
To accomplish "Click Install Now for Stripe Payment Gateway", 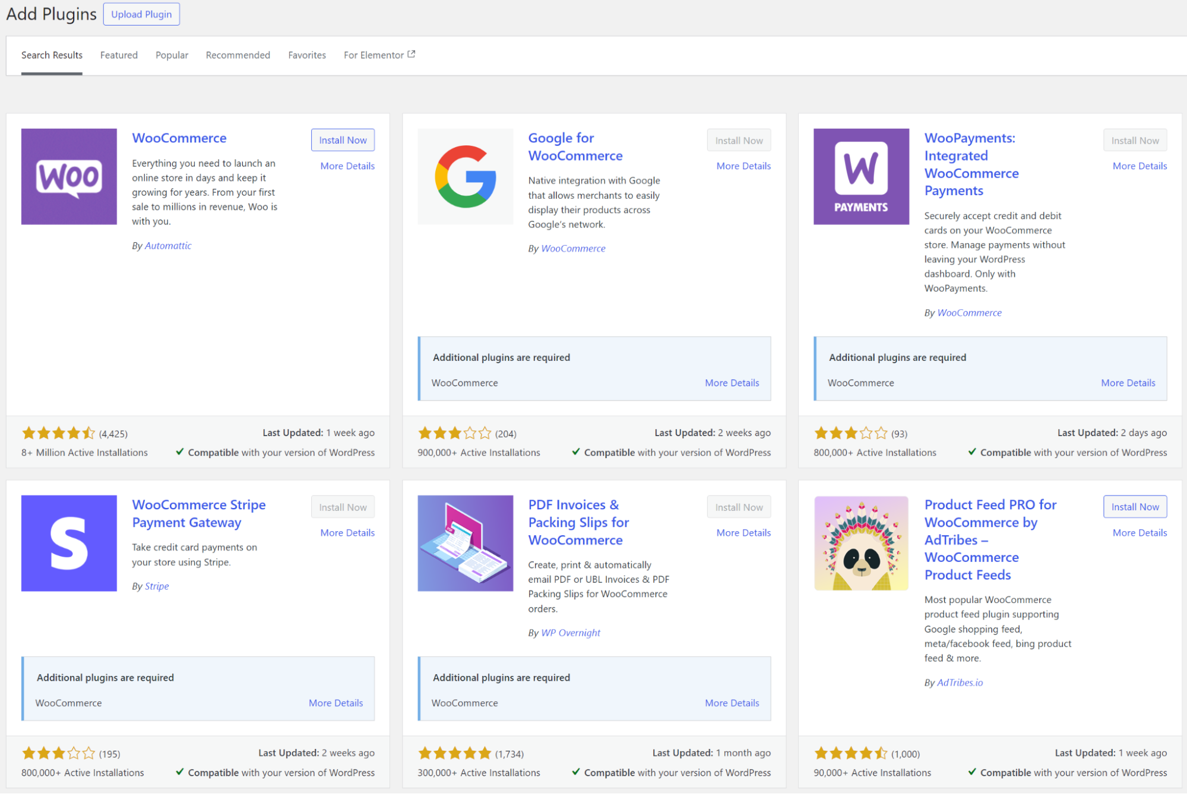I will 343,507.
